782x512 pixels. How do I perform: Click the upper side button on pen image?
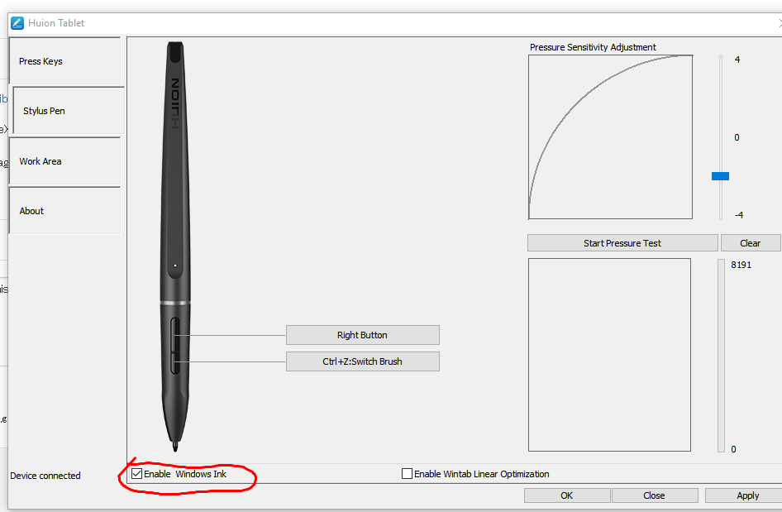click(x=175, y=334)
